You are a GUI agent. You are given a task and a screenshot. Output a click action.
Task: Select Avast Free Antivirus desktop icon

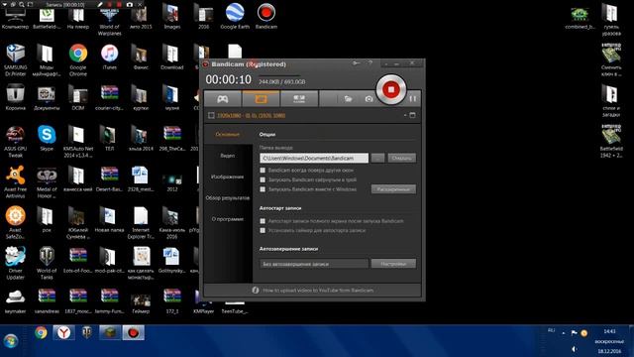[x=16, y=181]
